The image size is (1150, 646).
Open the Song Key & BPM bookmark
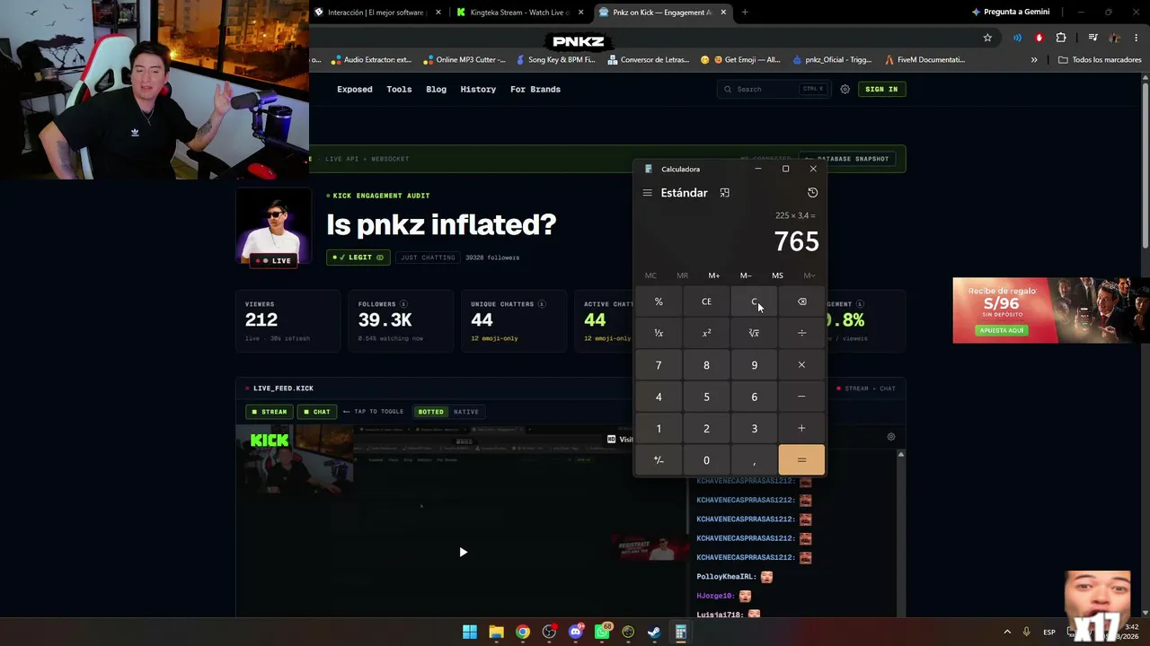pos(556,60)
